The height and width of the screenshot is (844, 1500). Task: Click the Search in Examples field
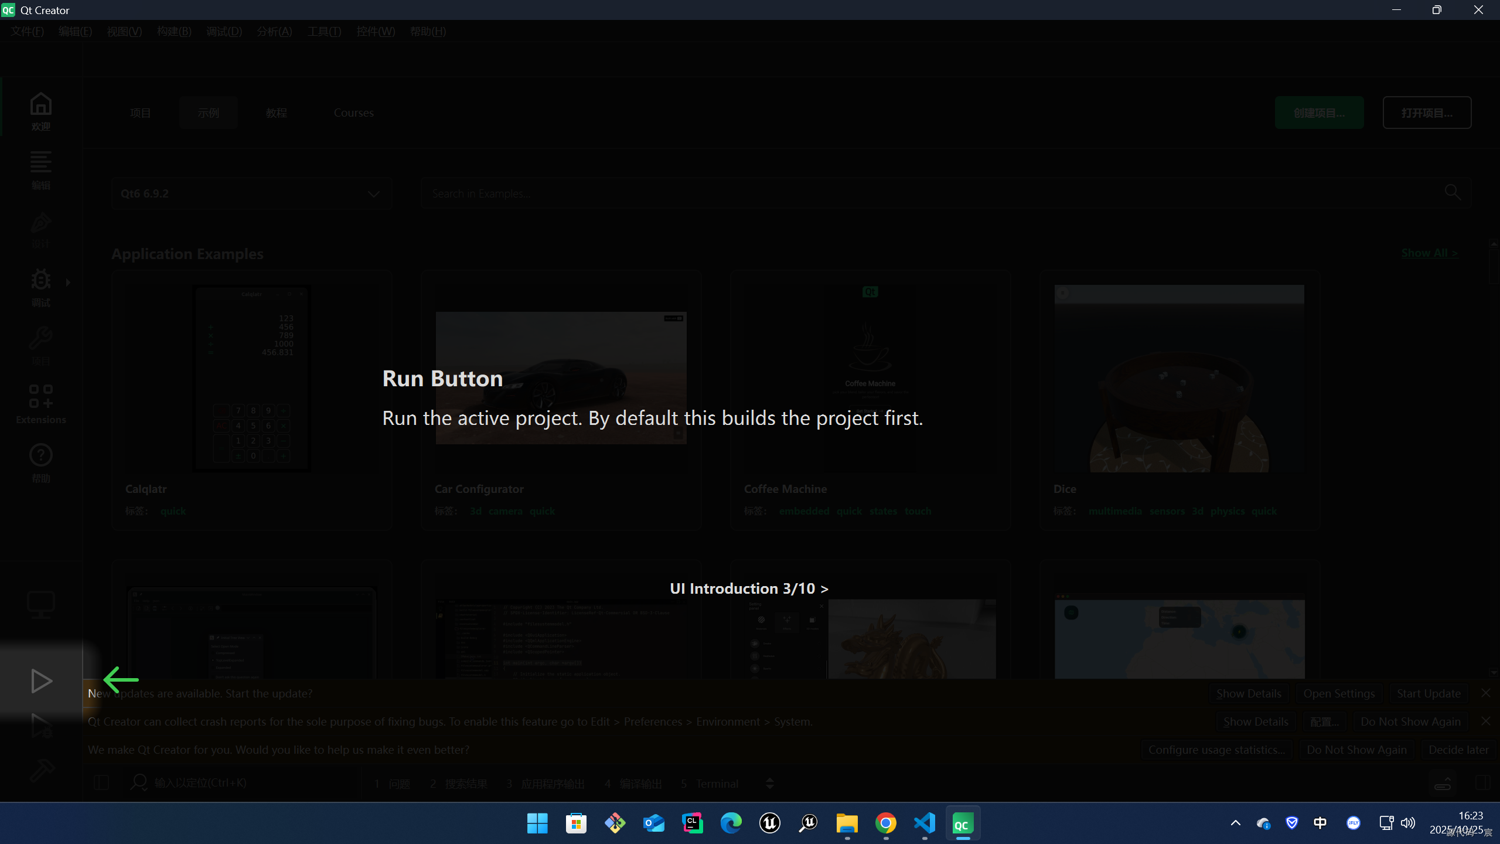tap(937, 193)
